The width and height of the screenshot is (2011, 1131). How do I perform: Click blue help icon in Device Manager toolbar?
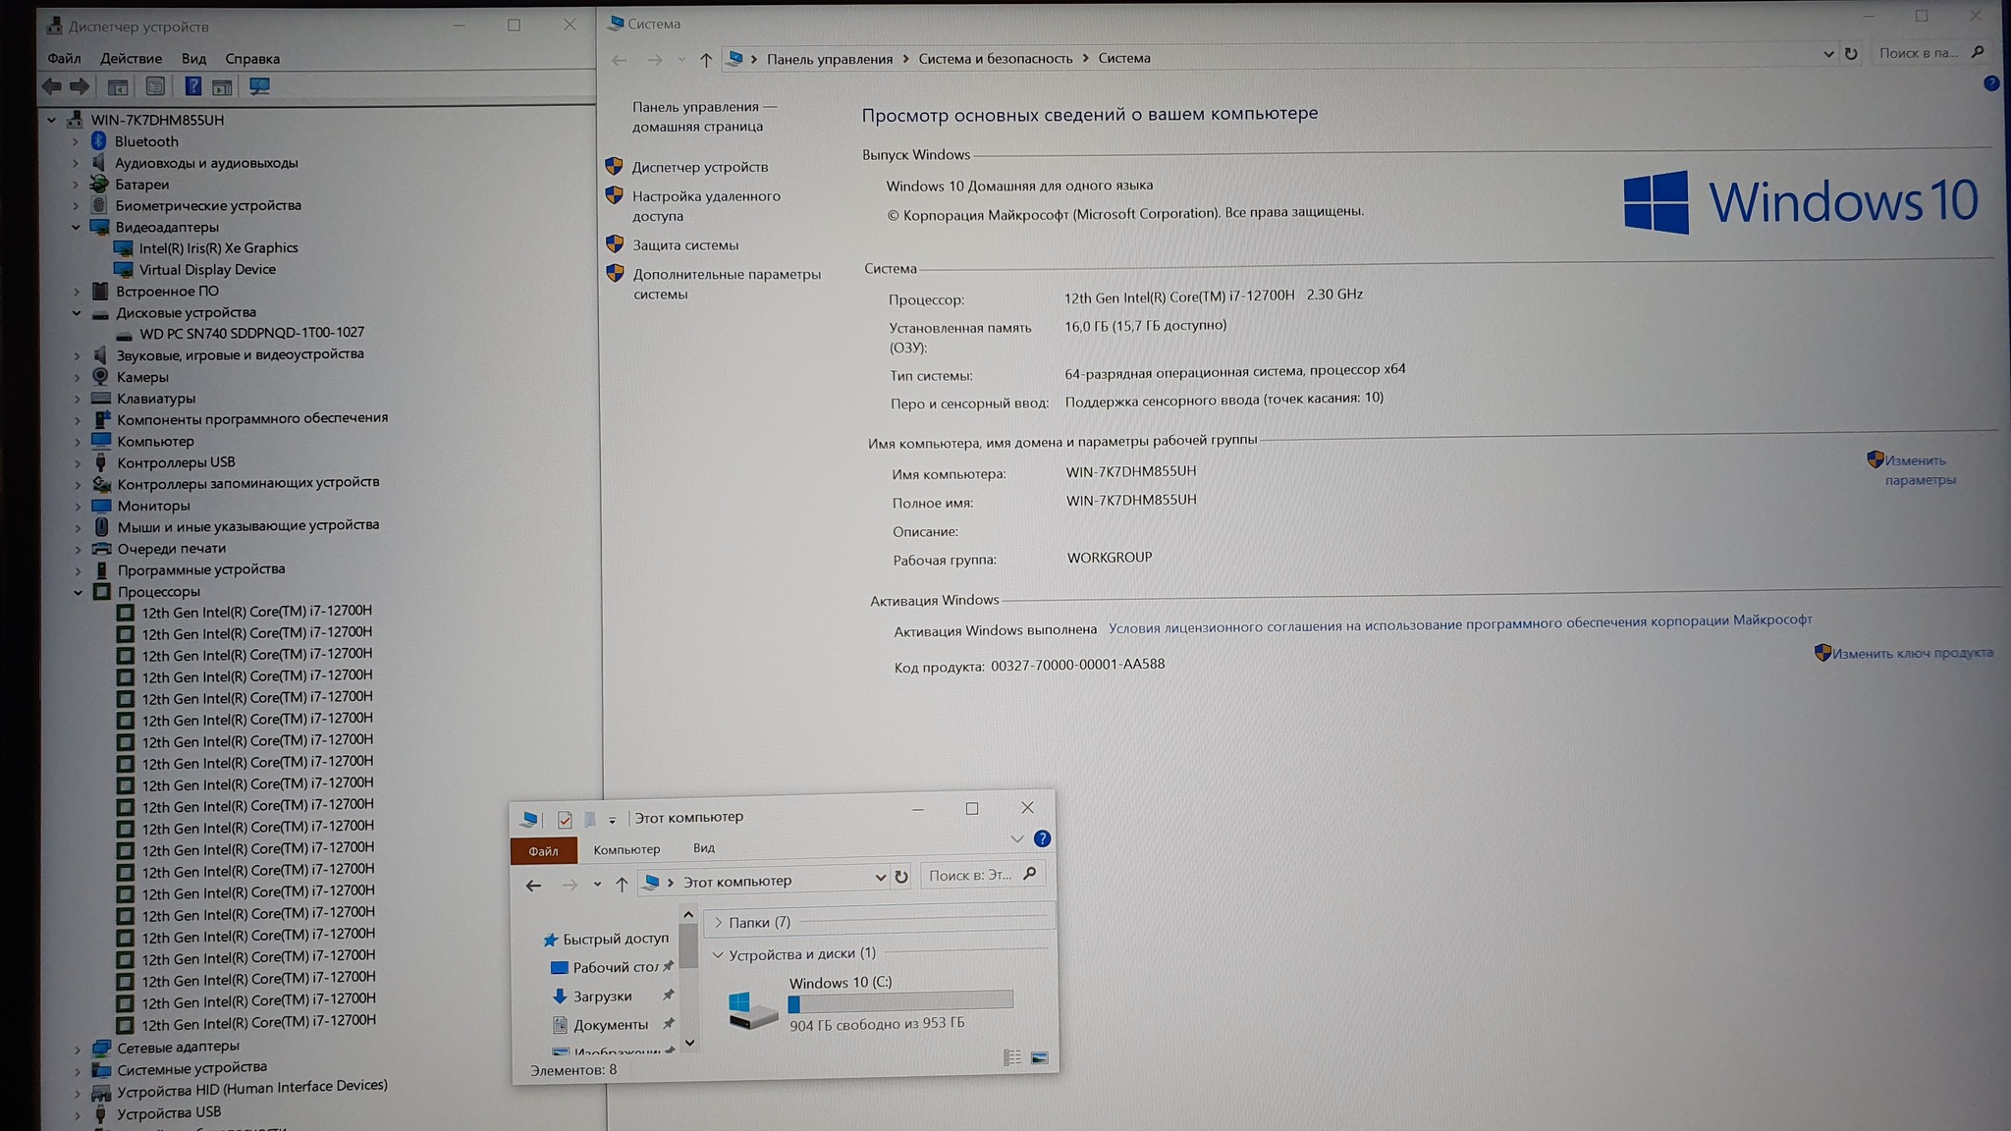pyautogui.click(x=192, y=86)
